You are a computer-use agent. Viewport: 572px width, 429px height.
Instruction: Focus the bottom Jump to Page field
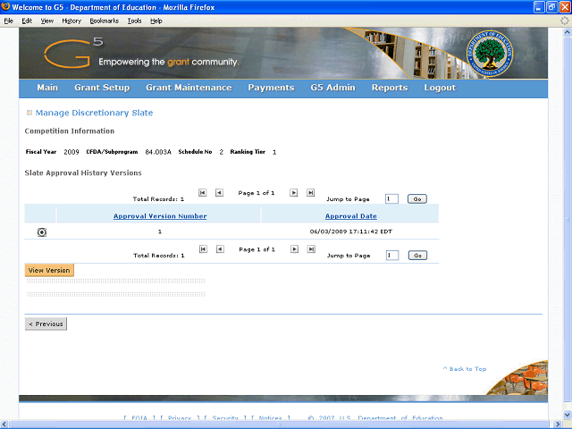(392, 256)
